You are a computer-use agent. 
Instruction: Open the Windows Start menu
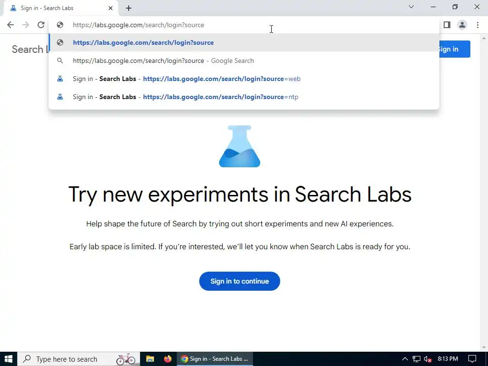point(9,359)
